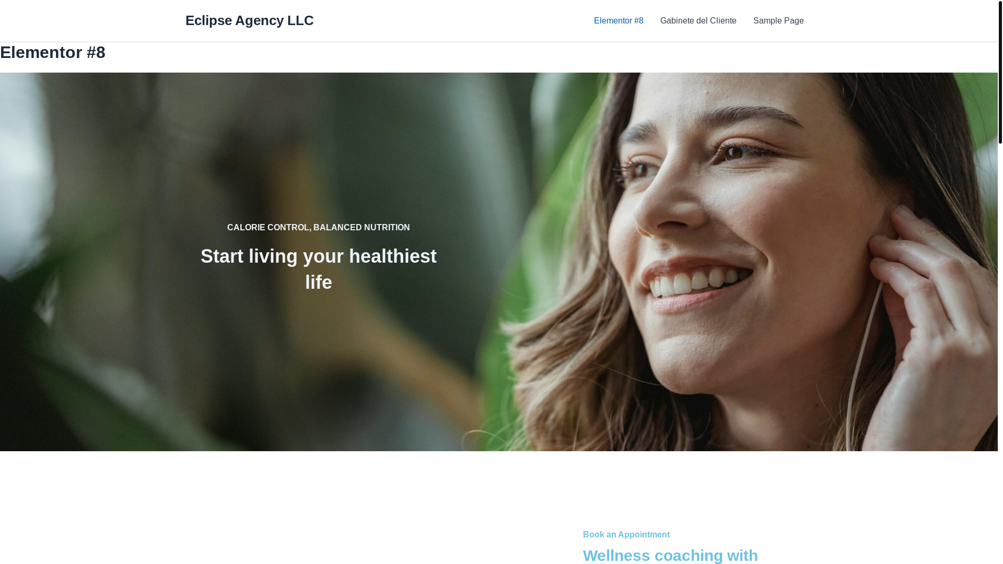The image size is (1003, 564).
Task: Click the word Wellness in the lower heading
Action: coord(616,555)
